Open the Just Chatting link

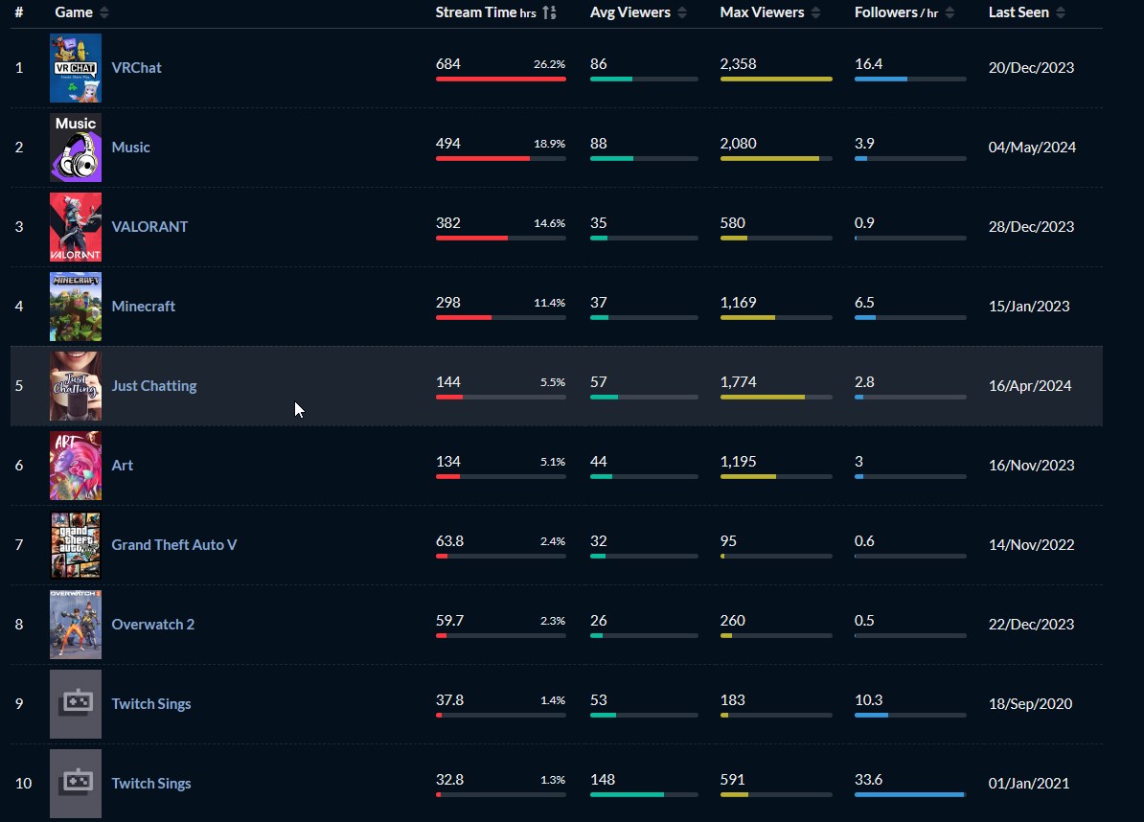pyautogui.click(x=154, y=386)
